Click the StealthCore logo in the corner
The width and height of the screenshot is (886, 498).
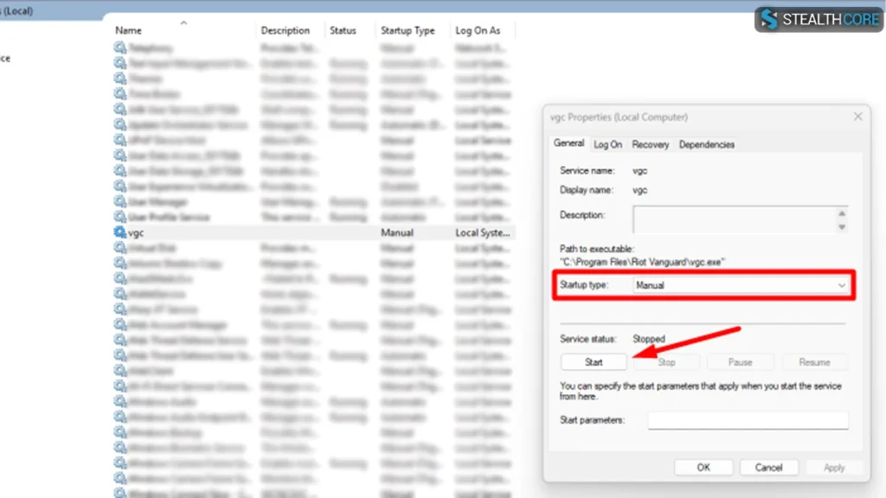coord(818,20)
